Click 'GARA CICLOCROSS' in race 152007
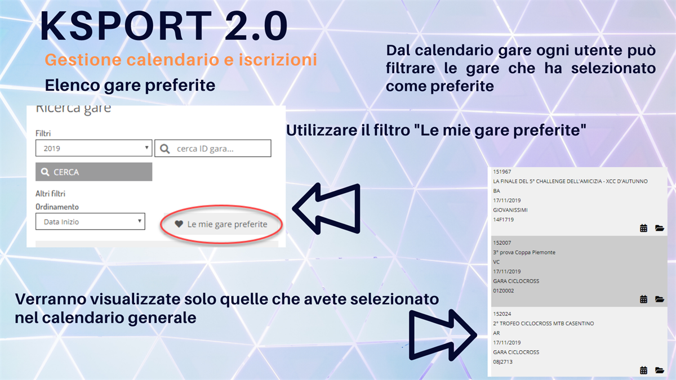Image resolution: width=676 pixels, height=380 pixels. point(516,281)
